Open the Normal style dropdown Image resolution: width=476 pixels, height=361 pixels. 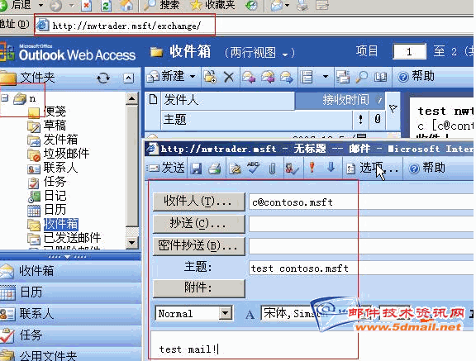[226, 313]
